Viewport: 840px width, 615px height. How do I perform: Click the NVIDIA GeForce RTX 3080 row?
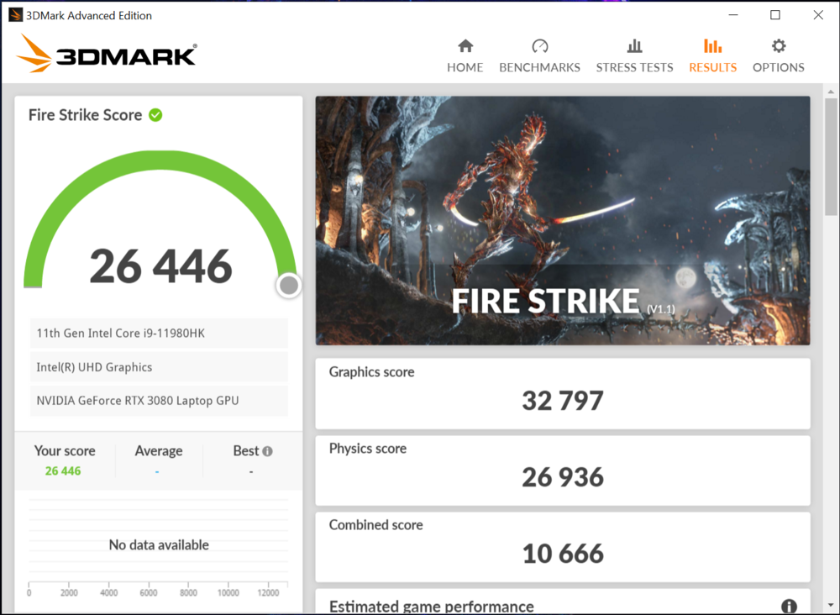click(x=159, y=401)
